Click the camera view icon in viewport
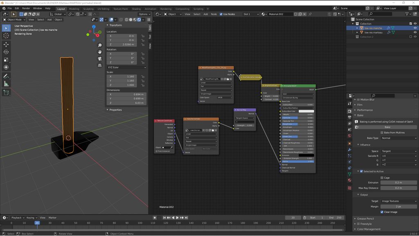This screenshot has width=419, height=236. pyautogui.click(x=100, y=58)
